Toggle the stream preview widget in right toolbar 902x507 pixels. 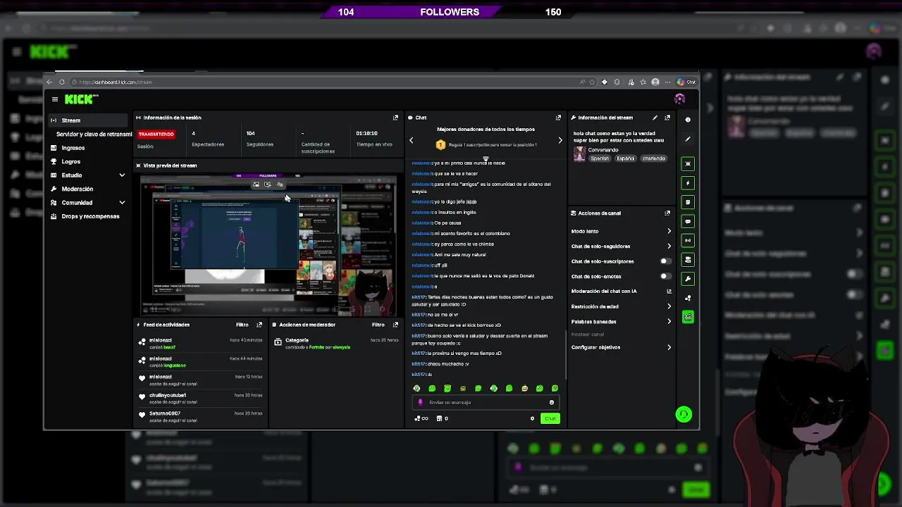coord(688,163)
